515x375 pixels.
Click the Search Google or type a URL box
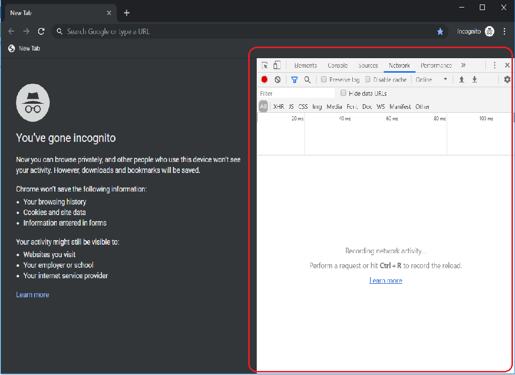[x=250, y=32]
